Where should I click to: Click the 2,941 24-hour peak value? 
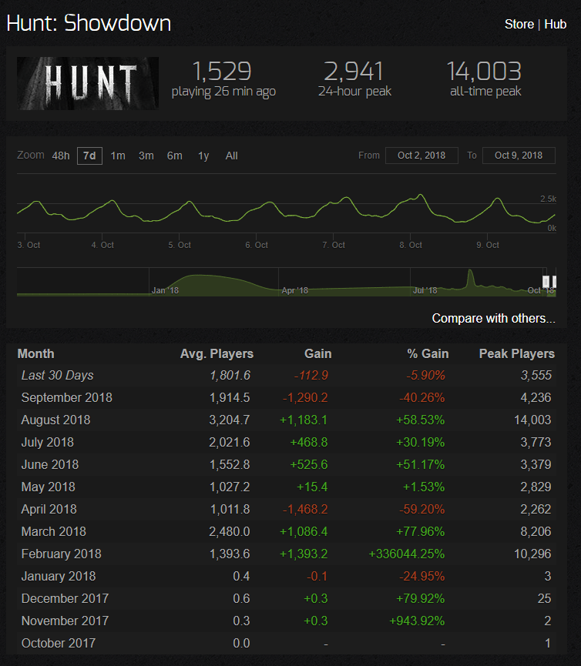pos(354,71)
